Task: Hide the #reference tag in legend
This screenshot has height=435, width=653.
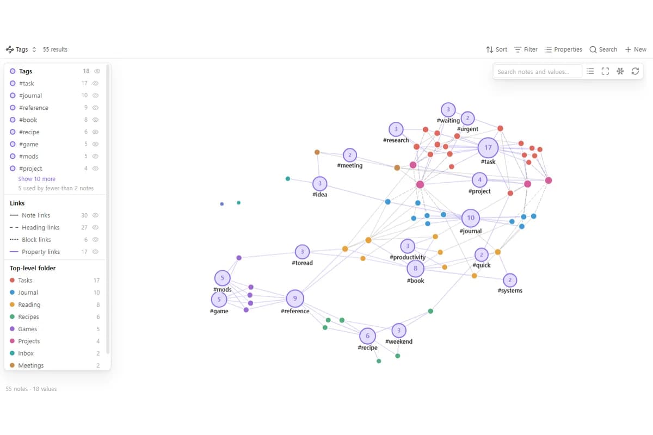Action: pos(95,108)
